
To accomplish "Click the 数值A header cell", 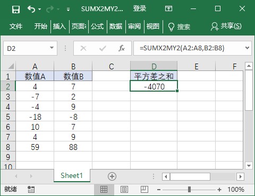I will 35,76.
